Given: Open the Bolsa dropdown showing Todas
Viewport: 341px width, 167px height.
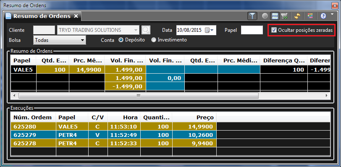Looking at the screenshot, I should 60,40.
